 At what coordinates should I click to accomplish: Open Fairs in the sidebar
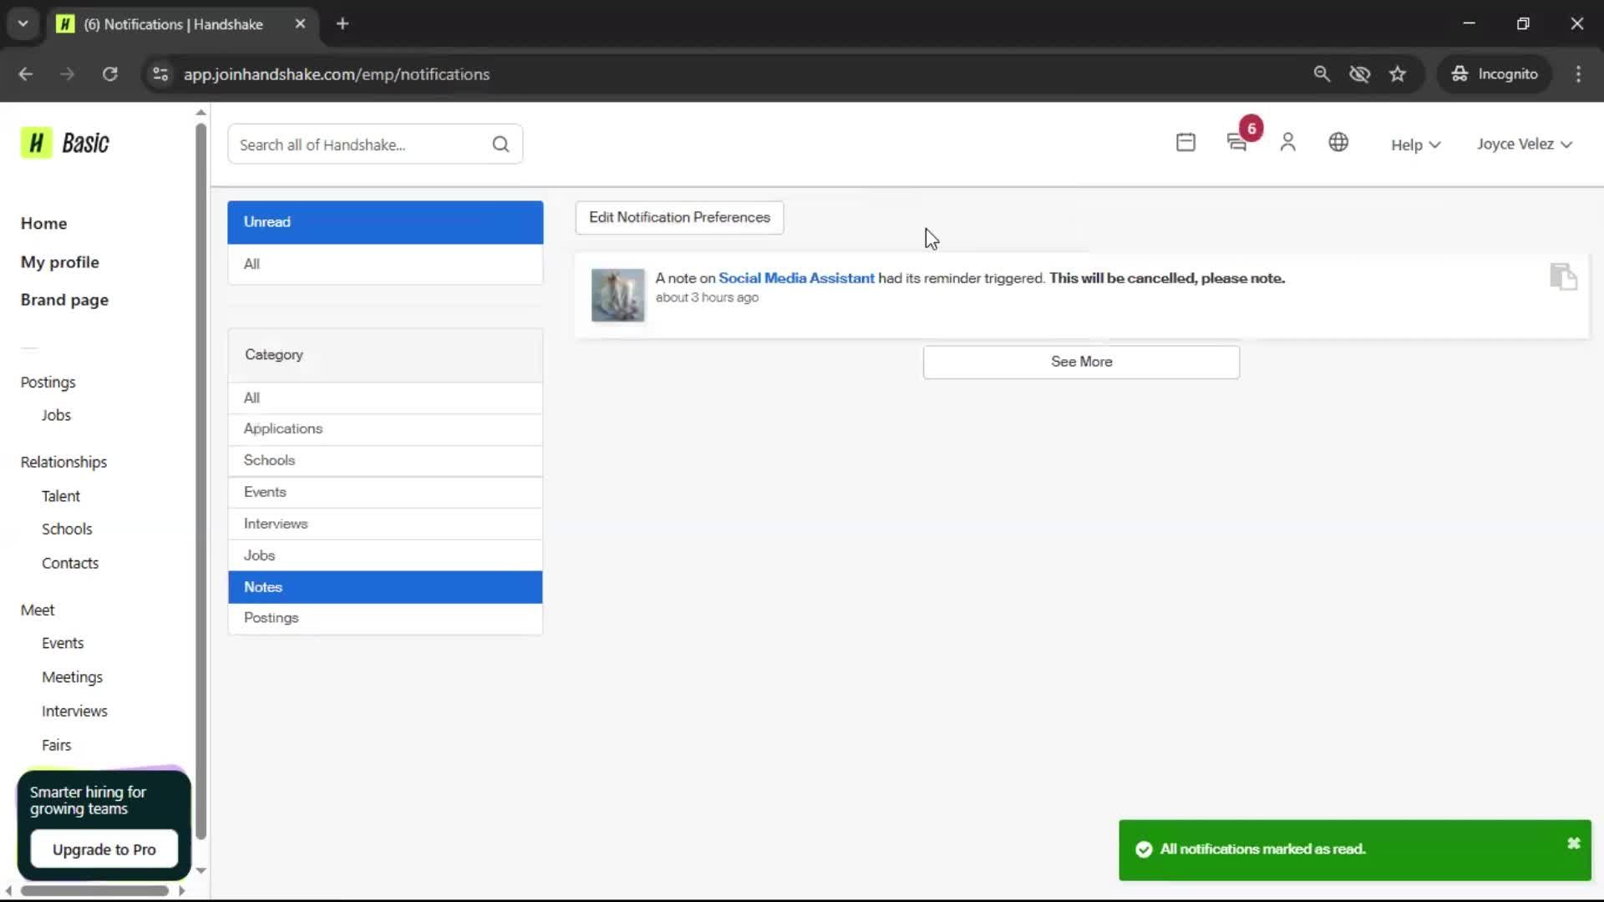coord(57,746)
